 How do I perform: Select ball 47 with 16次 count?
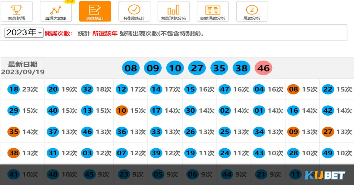pyautogui.click(x=225, y=89)
